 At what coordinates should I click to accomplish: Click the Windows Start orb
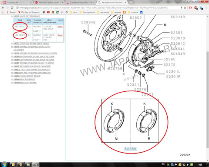coord(4,164)
